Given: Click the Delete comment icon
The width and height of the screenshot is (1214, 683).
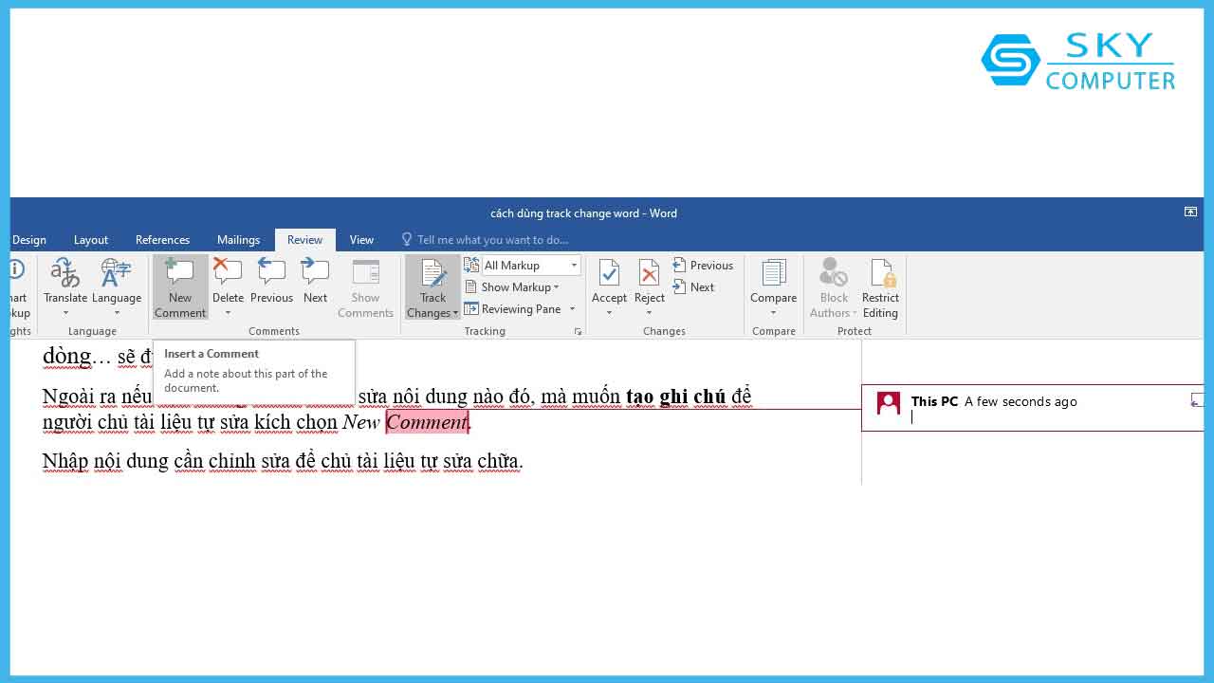Looking at the screenshot, I should click(x=228, y=275).
